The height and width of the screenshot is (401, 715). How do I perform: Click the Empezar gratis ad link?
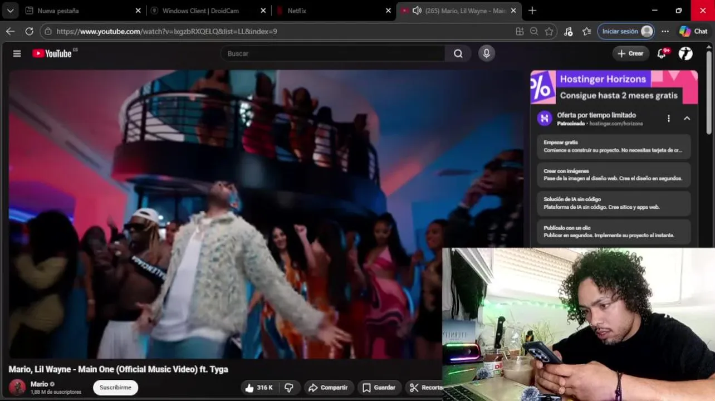coord(614,146)
